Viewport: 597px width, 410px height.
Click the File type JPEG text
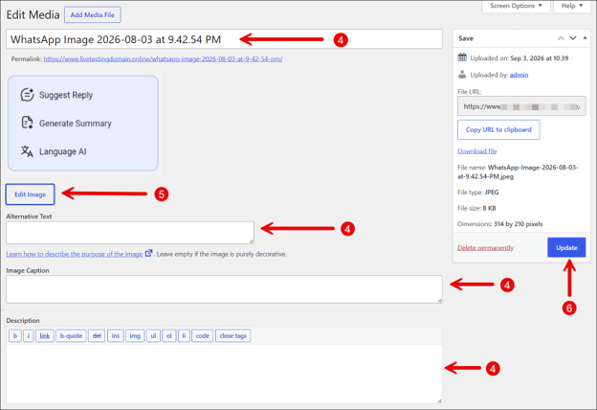pos(477,193)
